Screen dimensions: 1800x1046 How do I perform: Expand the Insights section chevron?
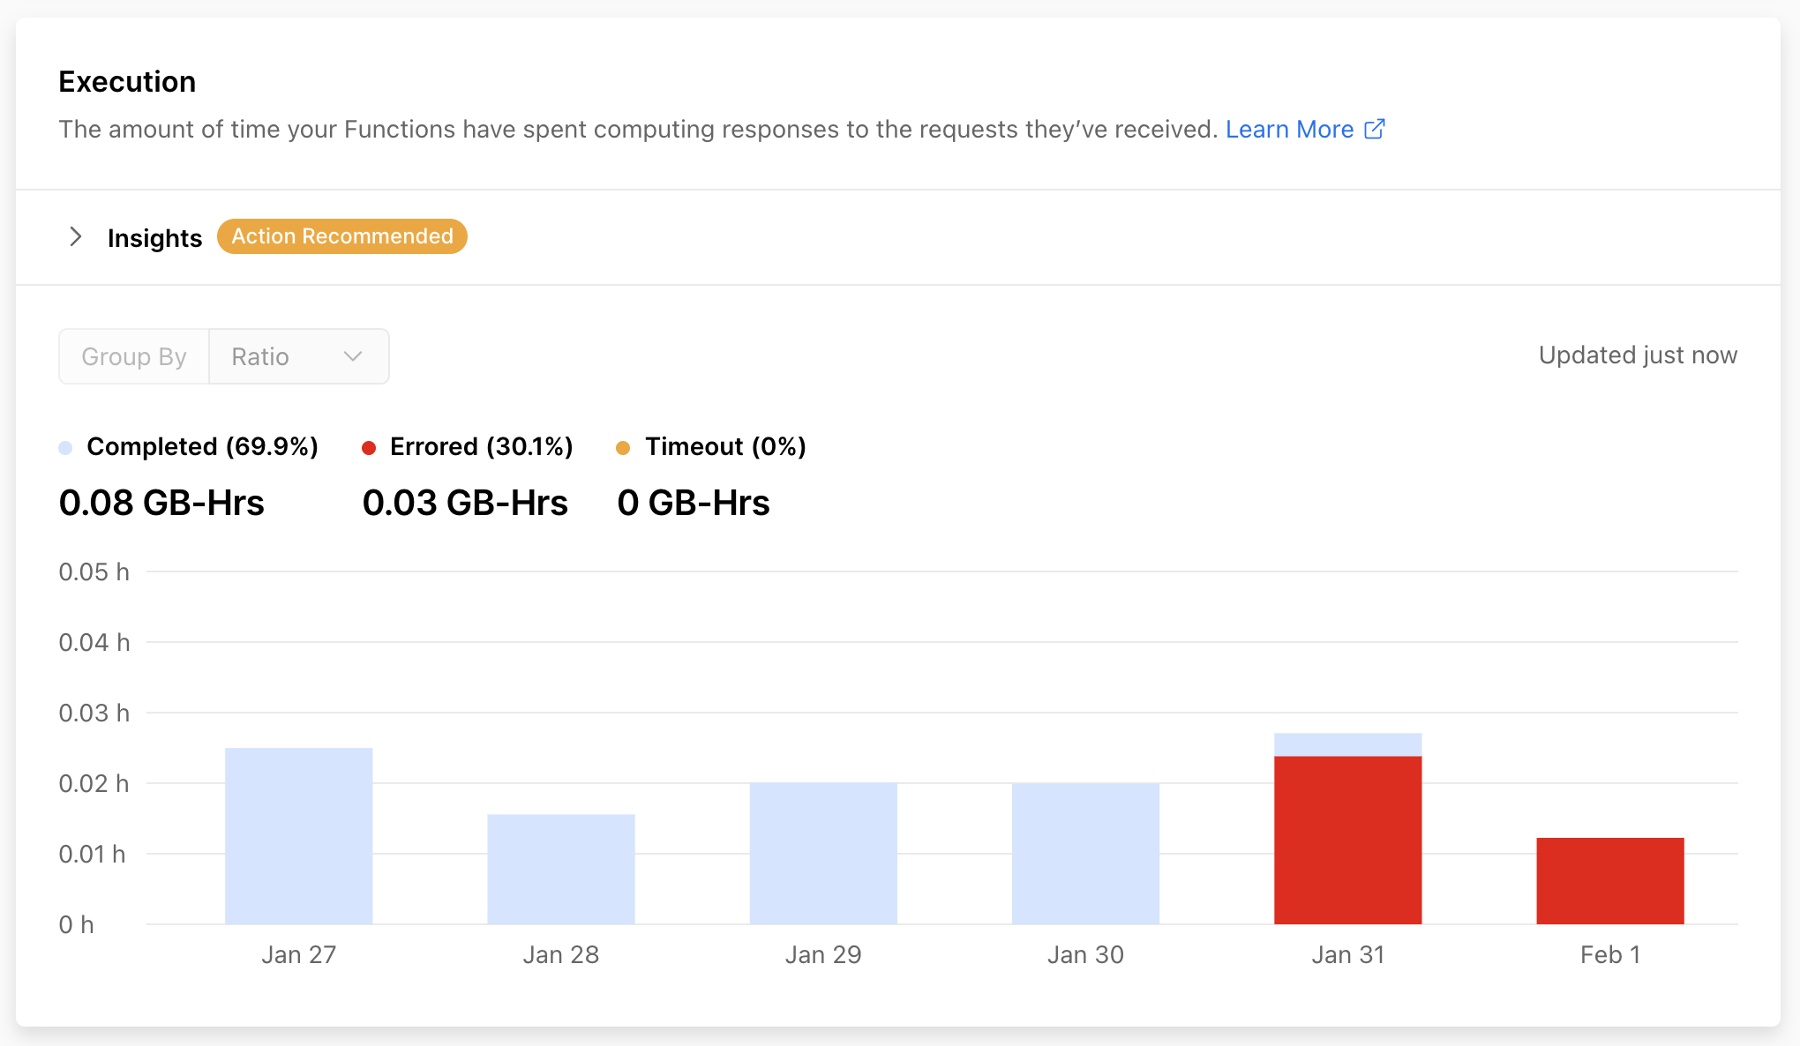[x=76, y=236]
